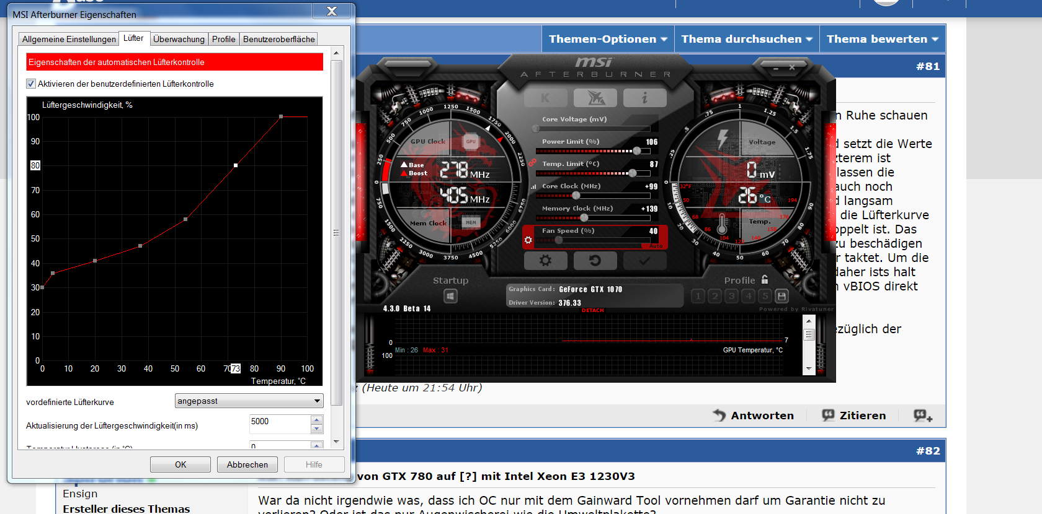The height and width of the screenshot is (514, 1042).
Task: Select profile slot 2
Action: pyautogui.click(x=715, y=296)
